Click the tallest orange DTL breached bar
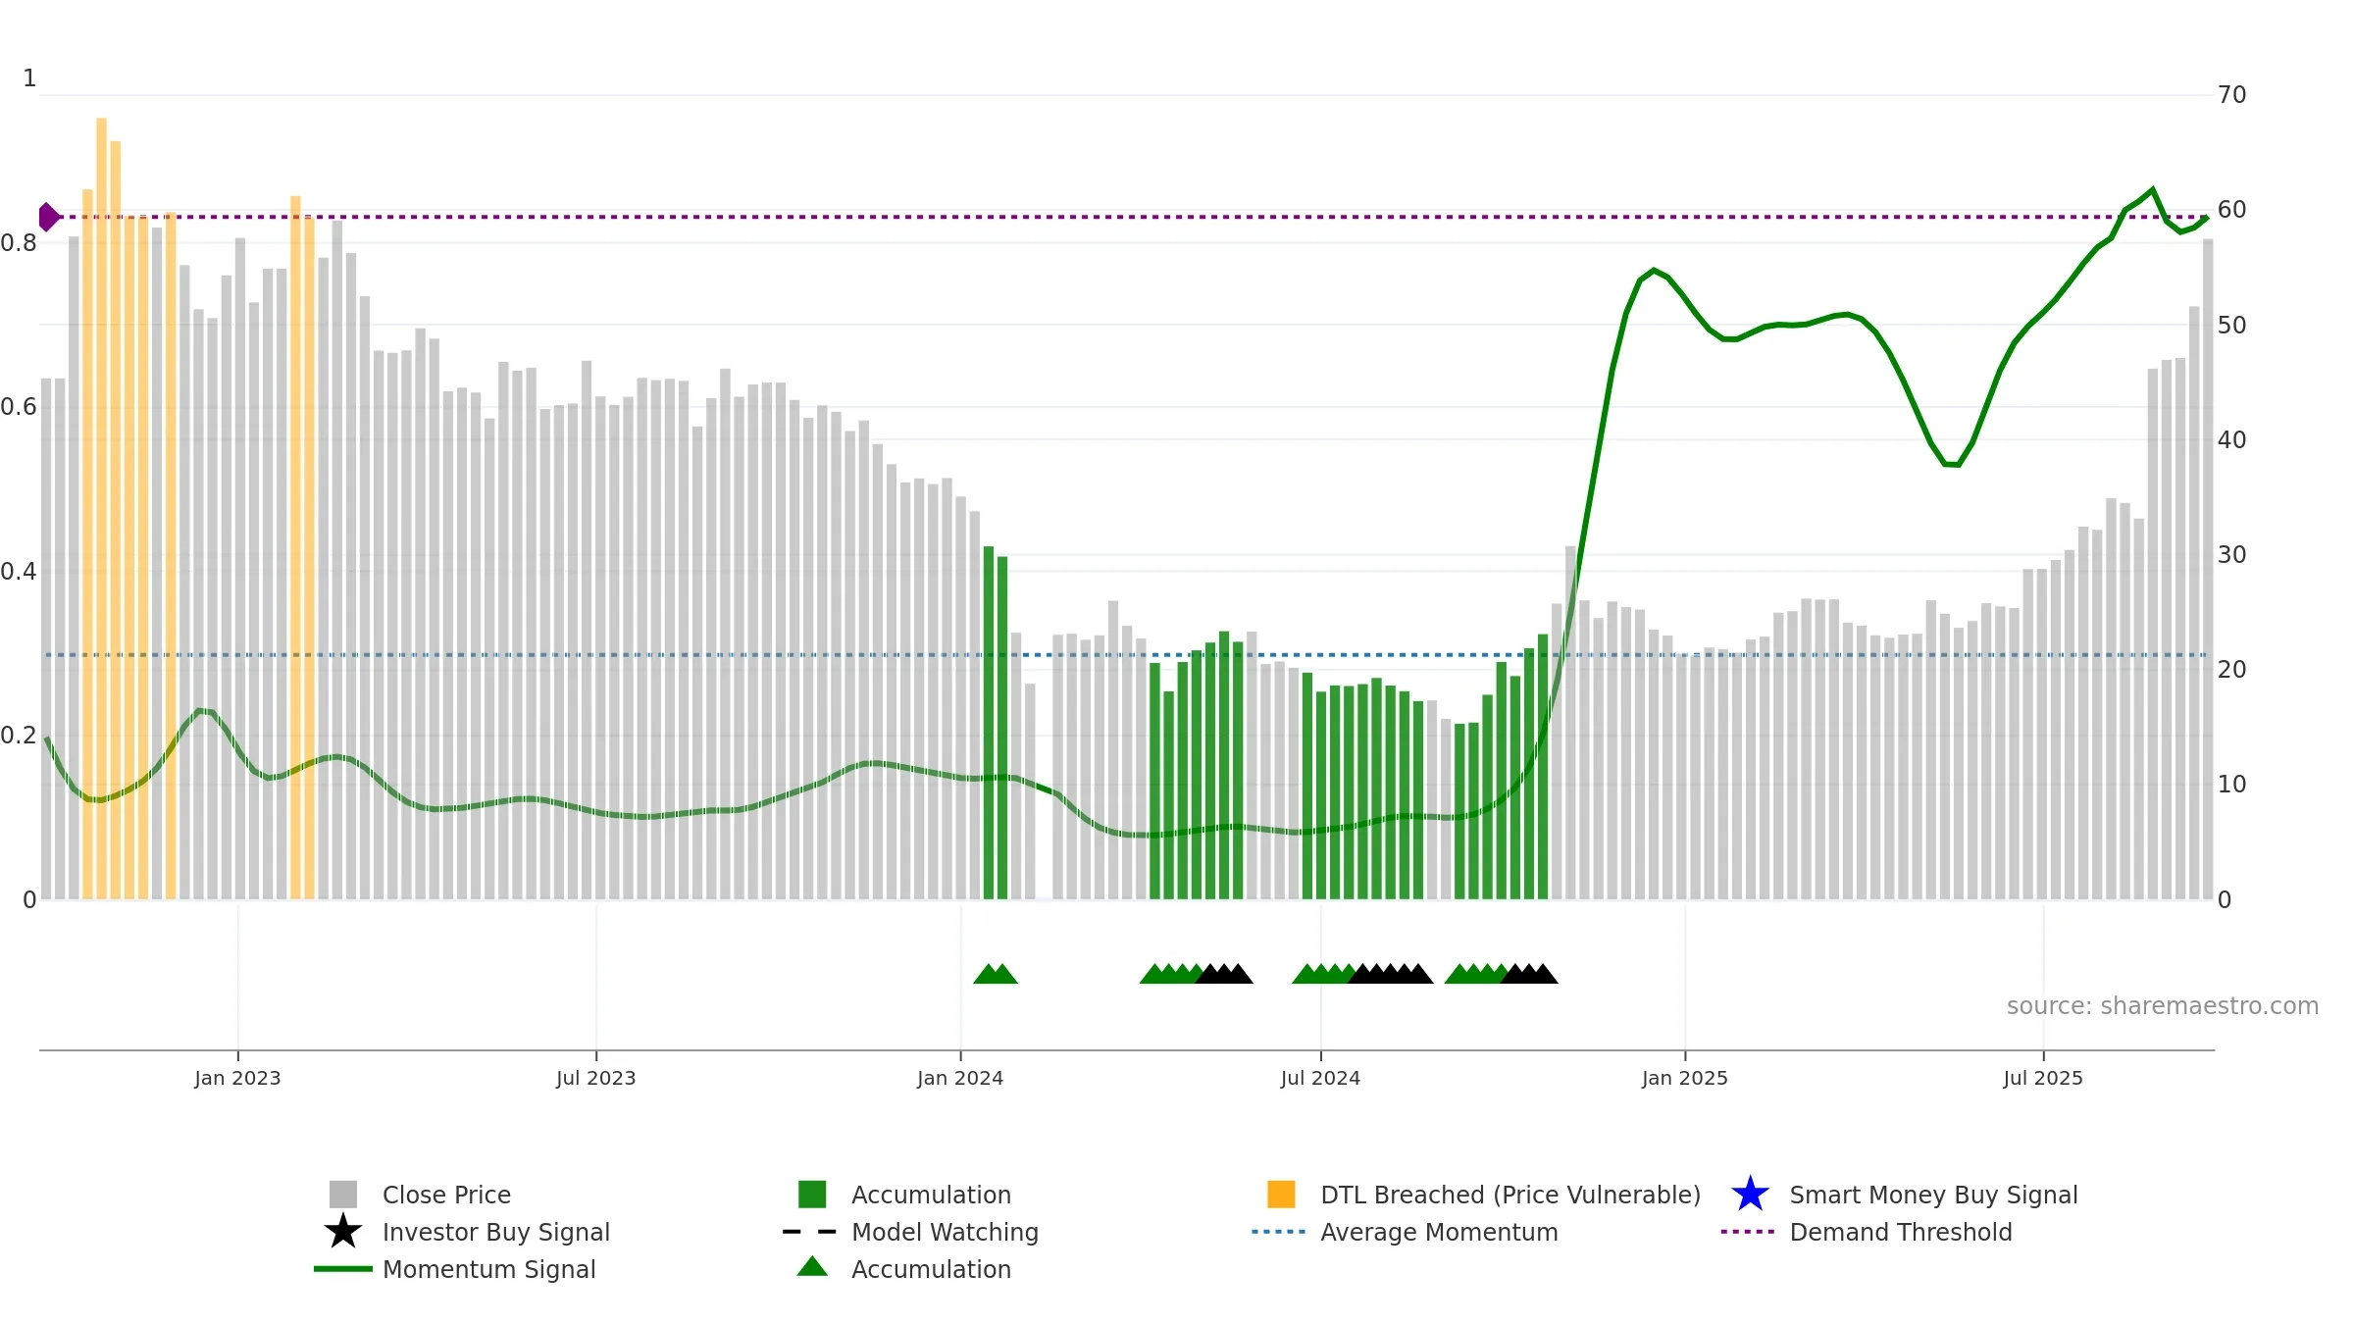 pyautogui.click(x=101, y=508)
